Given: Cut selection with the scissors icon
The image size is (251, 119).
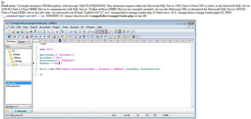Looking at the screenshot, I should click(x=44, y=32).
